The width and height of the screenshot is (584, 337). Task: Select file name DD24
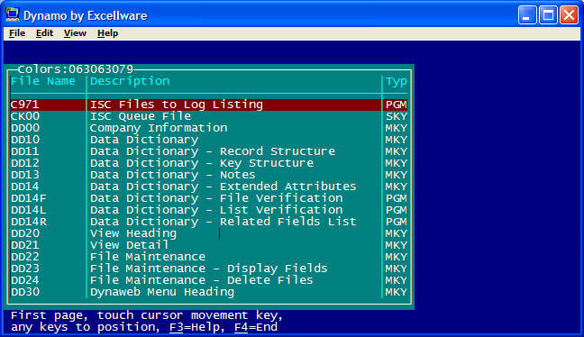[x=25, y=280]
